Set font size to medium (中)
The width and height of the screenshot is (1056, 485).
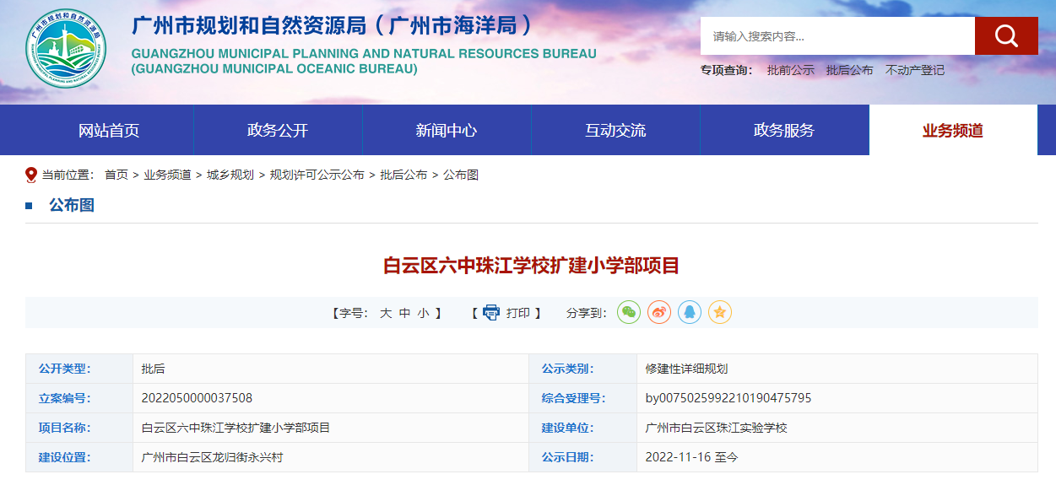coord(404,313)
